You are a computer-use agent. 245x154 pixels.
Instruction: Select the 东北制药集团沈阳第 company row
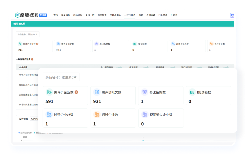coord(28,104)
